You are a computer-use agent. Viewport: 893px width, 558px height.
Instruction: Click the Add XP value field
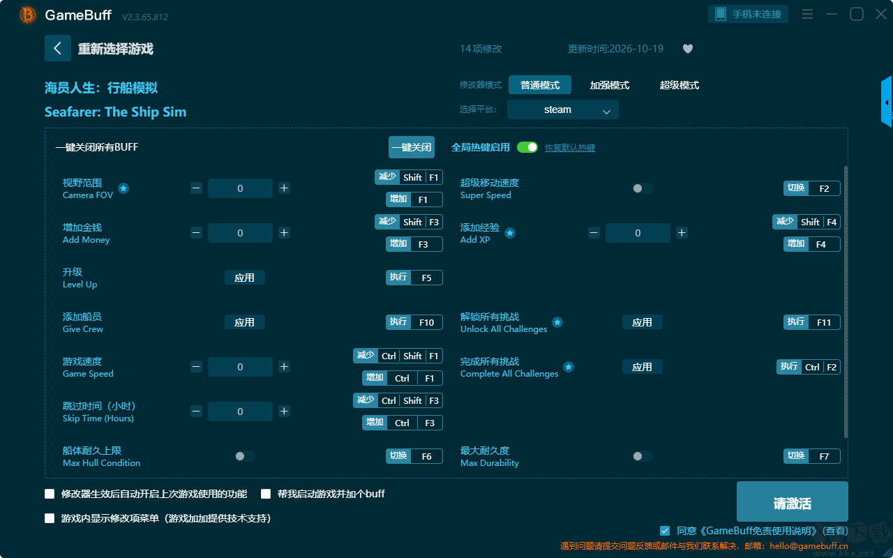coord(638,233)
